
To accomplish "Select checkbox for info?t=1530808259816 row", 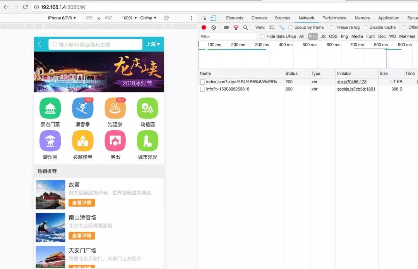I will (202, 89).
